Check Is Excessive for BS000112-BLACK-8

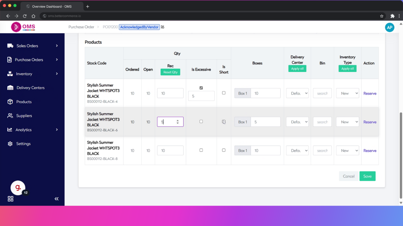pyautogui.click(x=201, y=150)
